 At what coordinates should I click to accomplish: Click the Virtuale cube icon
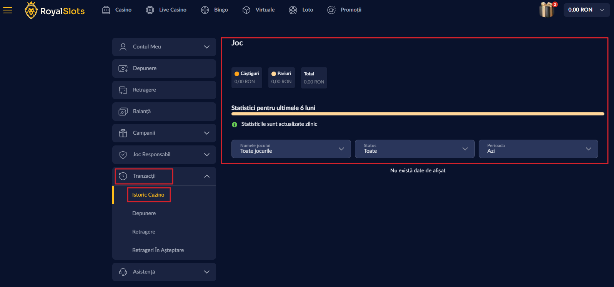246,10
